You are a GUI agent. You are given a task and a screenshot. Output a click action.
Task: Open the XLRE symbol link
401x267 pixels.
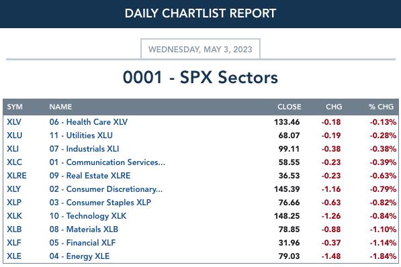coord(17,176)
